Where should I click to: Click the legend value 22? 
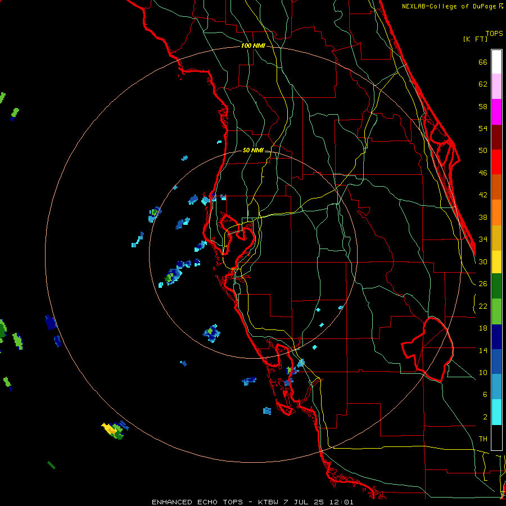(483, 306)
